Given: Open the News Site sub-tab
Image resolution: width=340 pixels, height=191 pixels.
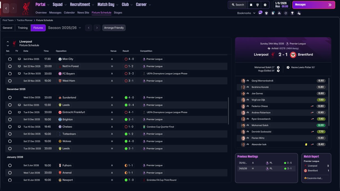Looking at the screenshot, I should tap(83, 13).
